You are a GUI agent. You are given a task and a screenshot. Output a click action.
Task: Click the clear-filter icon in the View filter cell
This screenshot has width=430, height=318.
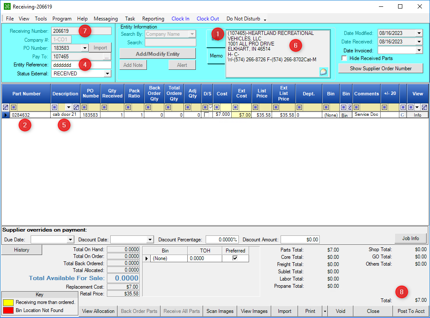pyautogui.click(x=424, y=107)
